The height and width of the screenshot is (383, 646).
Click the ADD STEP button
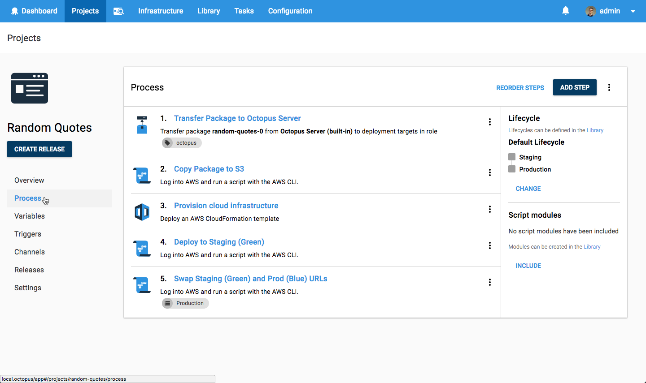click(x=575, y=87)
